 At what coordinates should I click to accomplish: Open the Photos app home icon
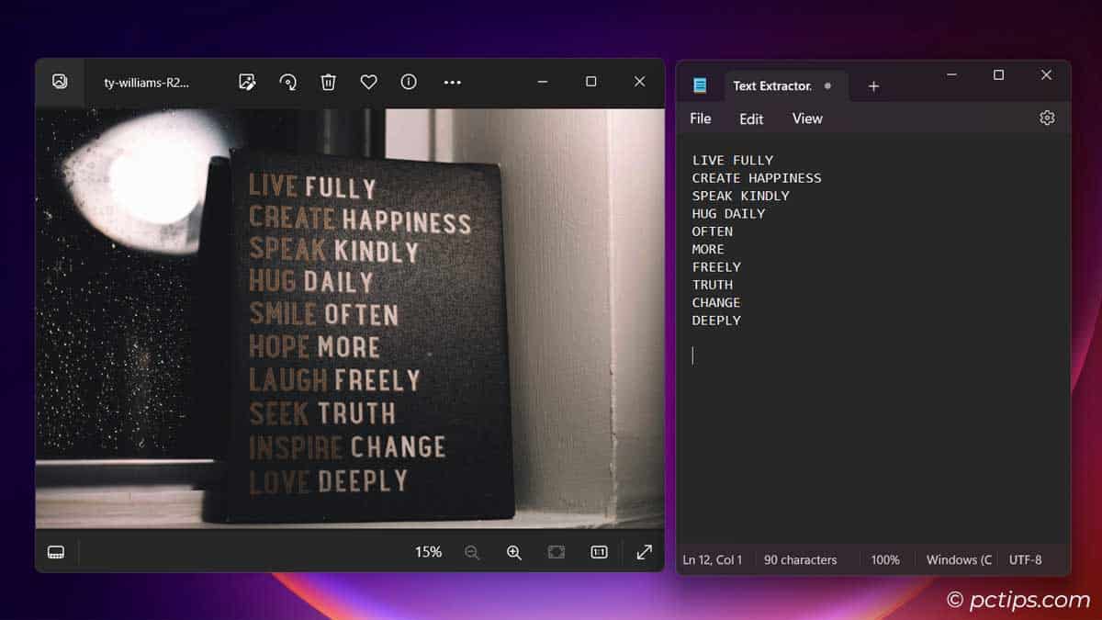point(60,82)
